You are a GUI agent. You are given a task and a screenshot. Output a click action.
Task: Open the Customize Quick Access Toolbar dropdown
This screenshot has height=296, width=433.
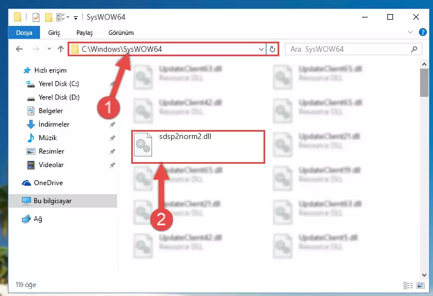[75, 18]
